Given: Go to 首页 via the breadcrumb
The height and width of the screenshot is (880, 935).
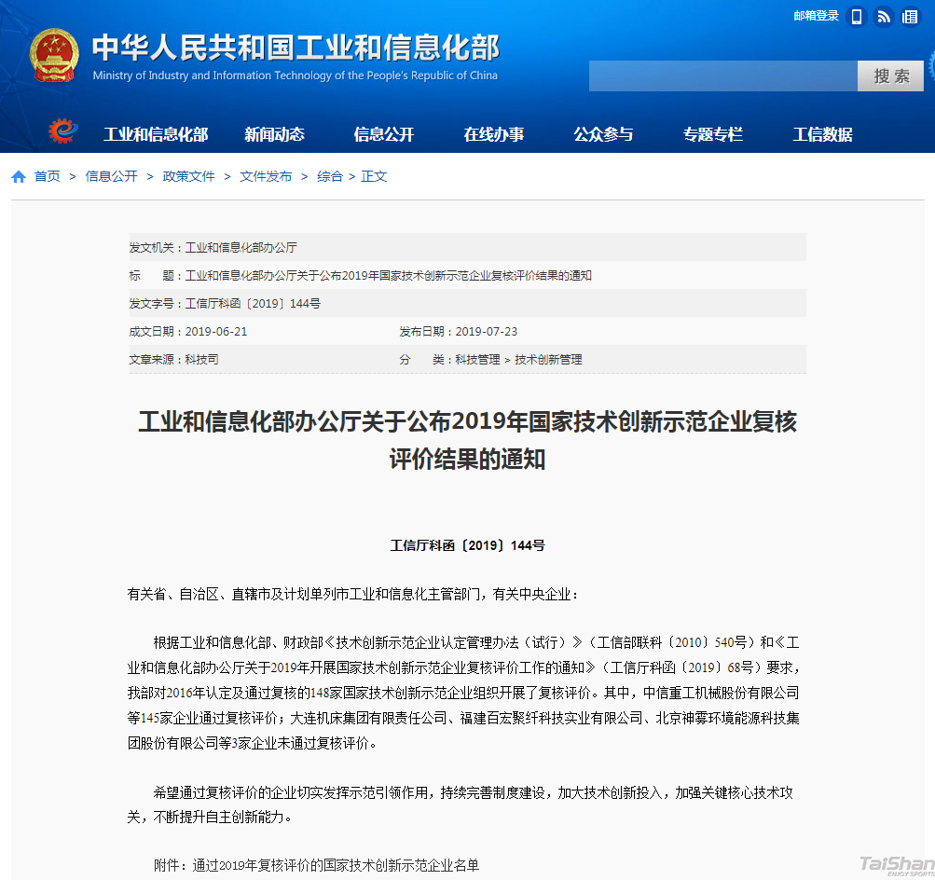Looking at the screenshot, I should 45,175.
